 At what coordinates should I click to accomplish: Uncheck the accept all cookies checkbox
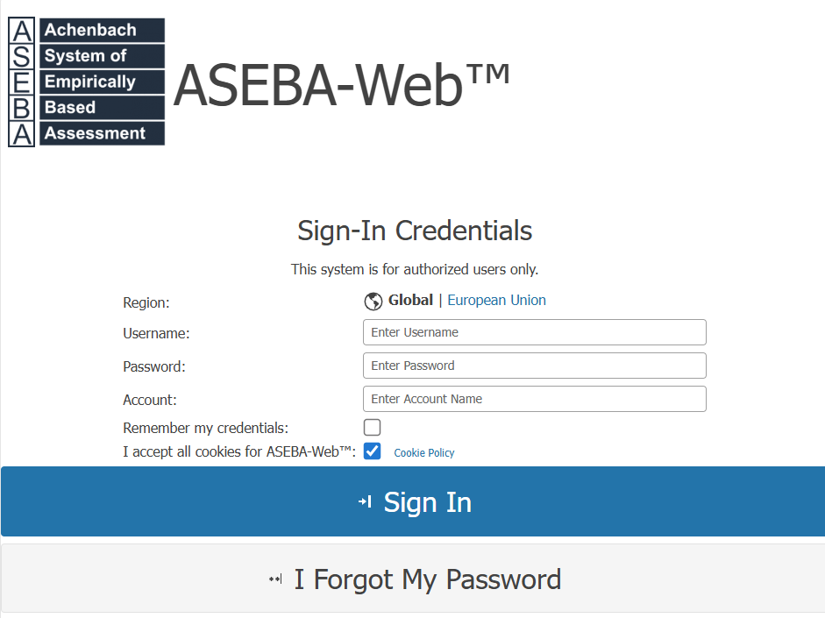(x=373, y=451)
